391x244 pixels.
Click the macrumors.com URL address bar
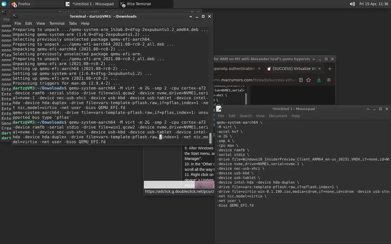255,80
